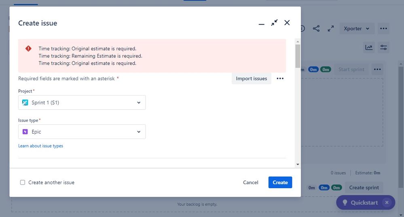The image size is (404, 217).
Task: Click the blue 0m badge in backlog row
Action: (x=324, y=187)
